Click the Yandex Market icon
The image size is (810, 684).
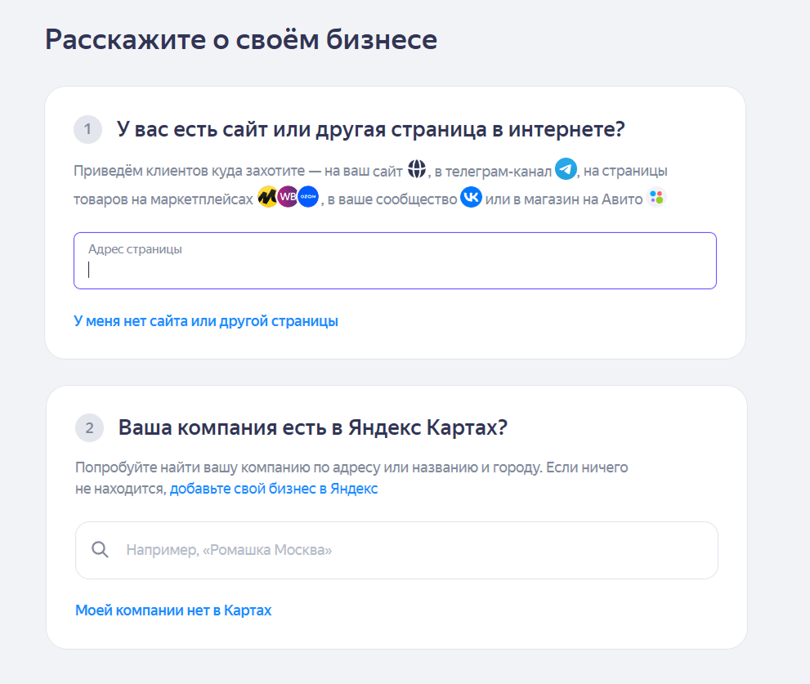tap(267, 198)
